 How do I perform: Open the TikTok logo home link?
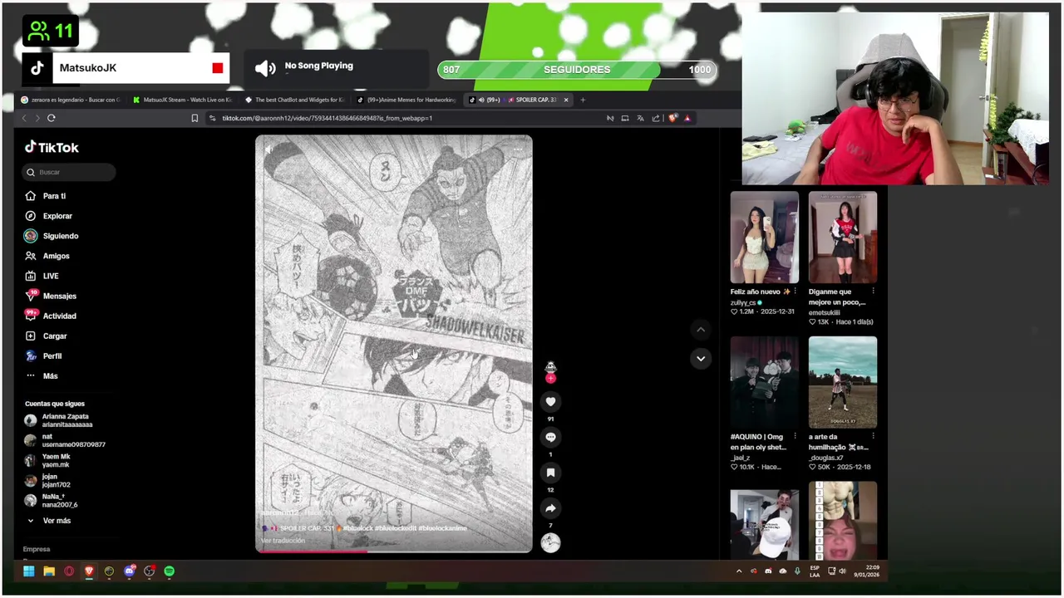[x=52, y=147]
